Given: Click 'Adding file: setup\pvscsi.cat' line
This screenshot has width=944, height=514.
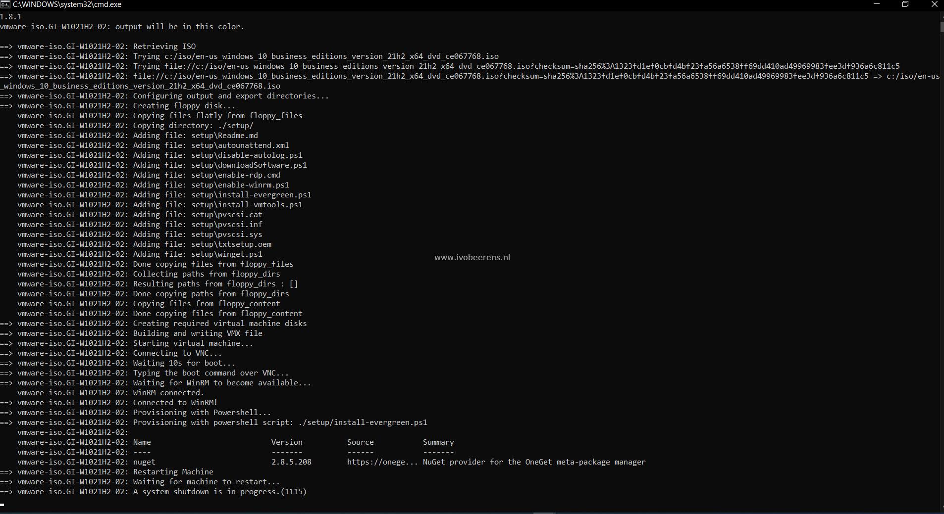Looking at the screenshot, I should coord(198,215).
